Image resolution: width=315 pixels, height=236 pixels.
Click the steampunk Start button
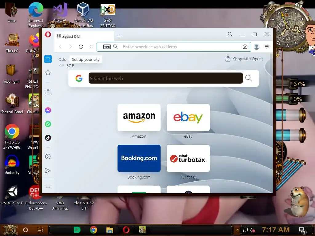[10, 230]
